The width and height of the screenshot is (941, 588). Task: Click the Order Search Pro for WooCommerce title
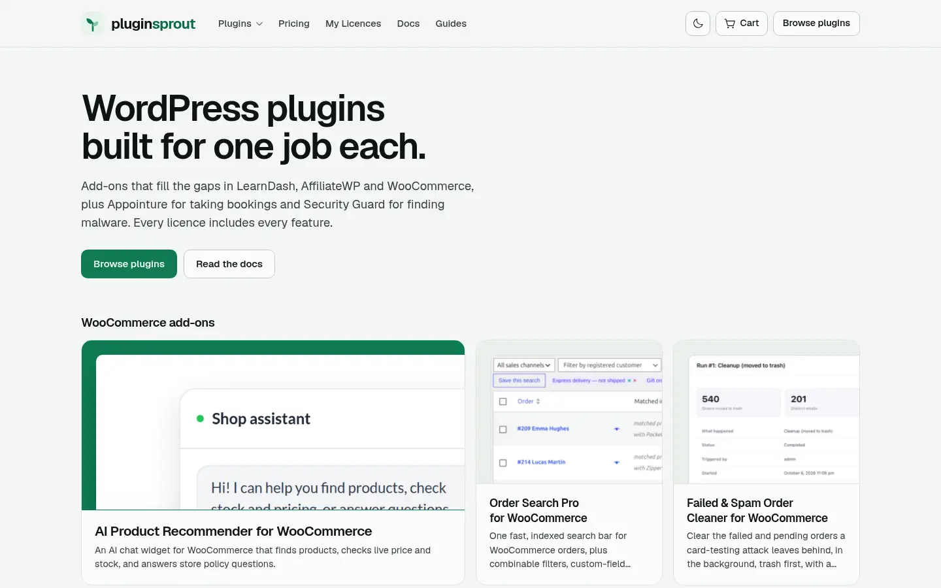[x=538, y=510]
